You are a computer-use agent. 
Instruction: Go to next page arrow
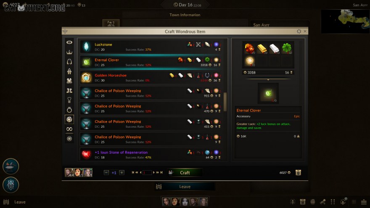click(x=153, y=173)
